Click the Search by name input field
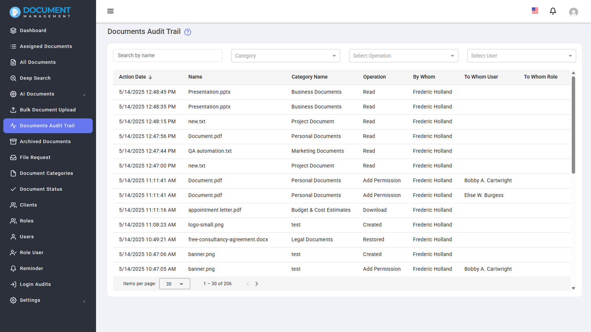This screenshot has width=591, height=332. [x=167, y=55]
